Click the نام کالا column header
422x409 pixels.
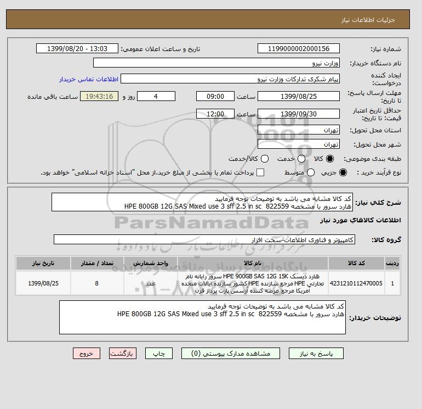(253, 263)
